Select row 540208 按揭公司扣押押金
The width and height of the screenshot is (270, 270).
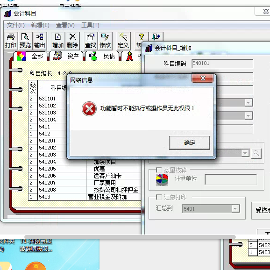click(x=85, y=190)
